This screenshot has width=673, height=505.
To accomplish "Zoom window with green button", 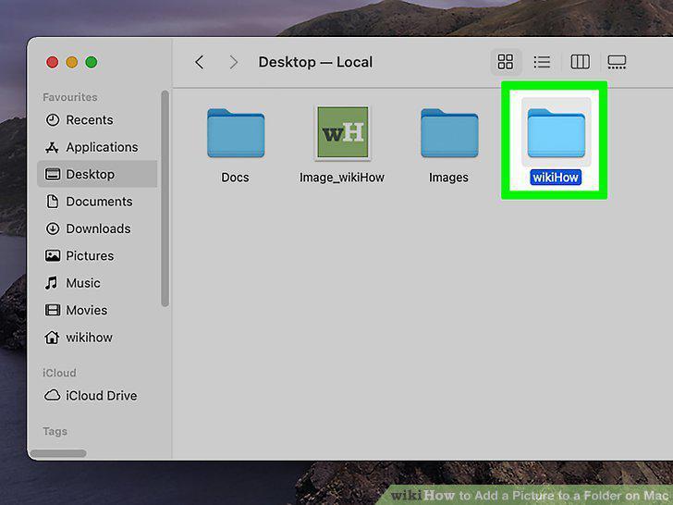I will [91, 62].
